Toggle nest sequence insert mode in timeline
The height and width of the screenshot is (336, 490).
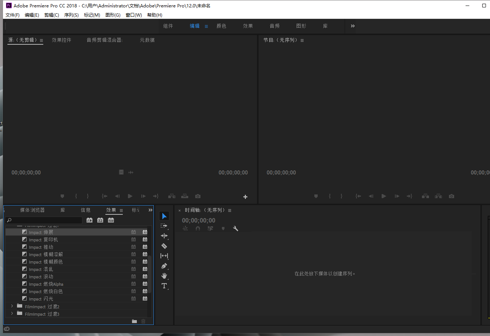[185, 228]
